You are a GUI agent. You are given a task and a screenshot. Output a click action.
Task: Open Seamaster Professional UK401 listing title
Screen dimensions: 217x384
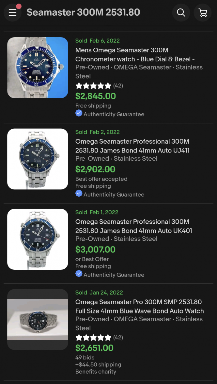coord(133,226)
